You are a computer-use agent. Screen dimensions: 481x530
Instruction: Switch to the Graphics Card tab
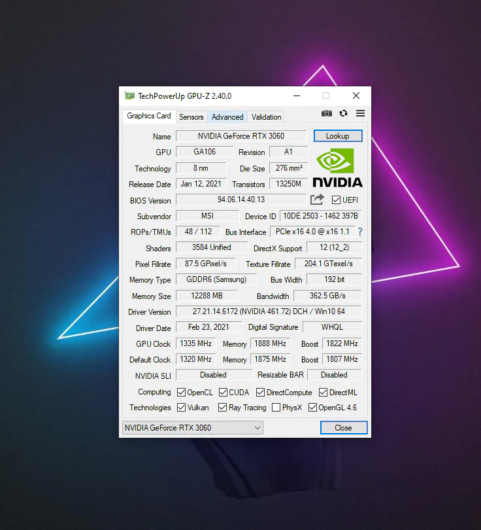(x=149, y=116)
